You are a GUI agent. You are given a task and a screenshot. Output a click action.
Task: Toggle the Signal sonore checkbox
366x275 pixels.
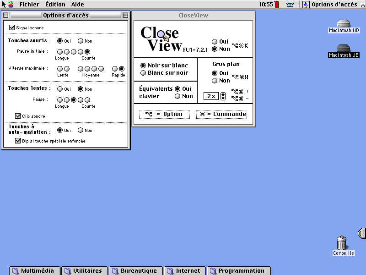12,27
